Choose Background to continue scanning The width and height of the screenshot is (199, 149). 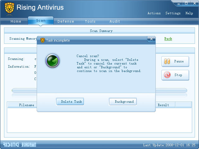pyautogui.click(x=123, y=102)
